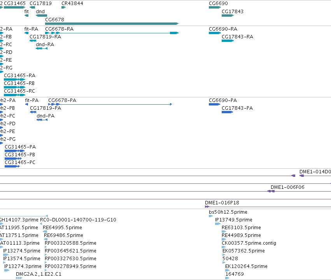
Task: Click the IP13574.5prime EST label
Action: click(22, 259)
